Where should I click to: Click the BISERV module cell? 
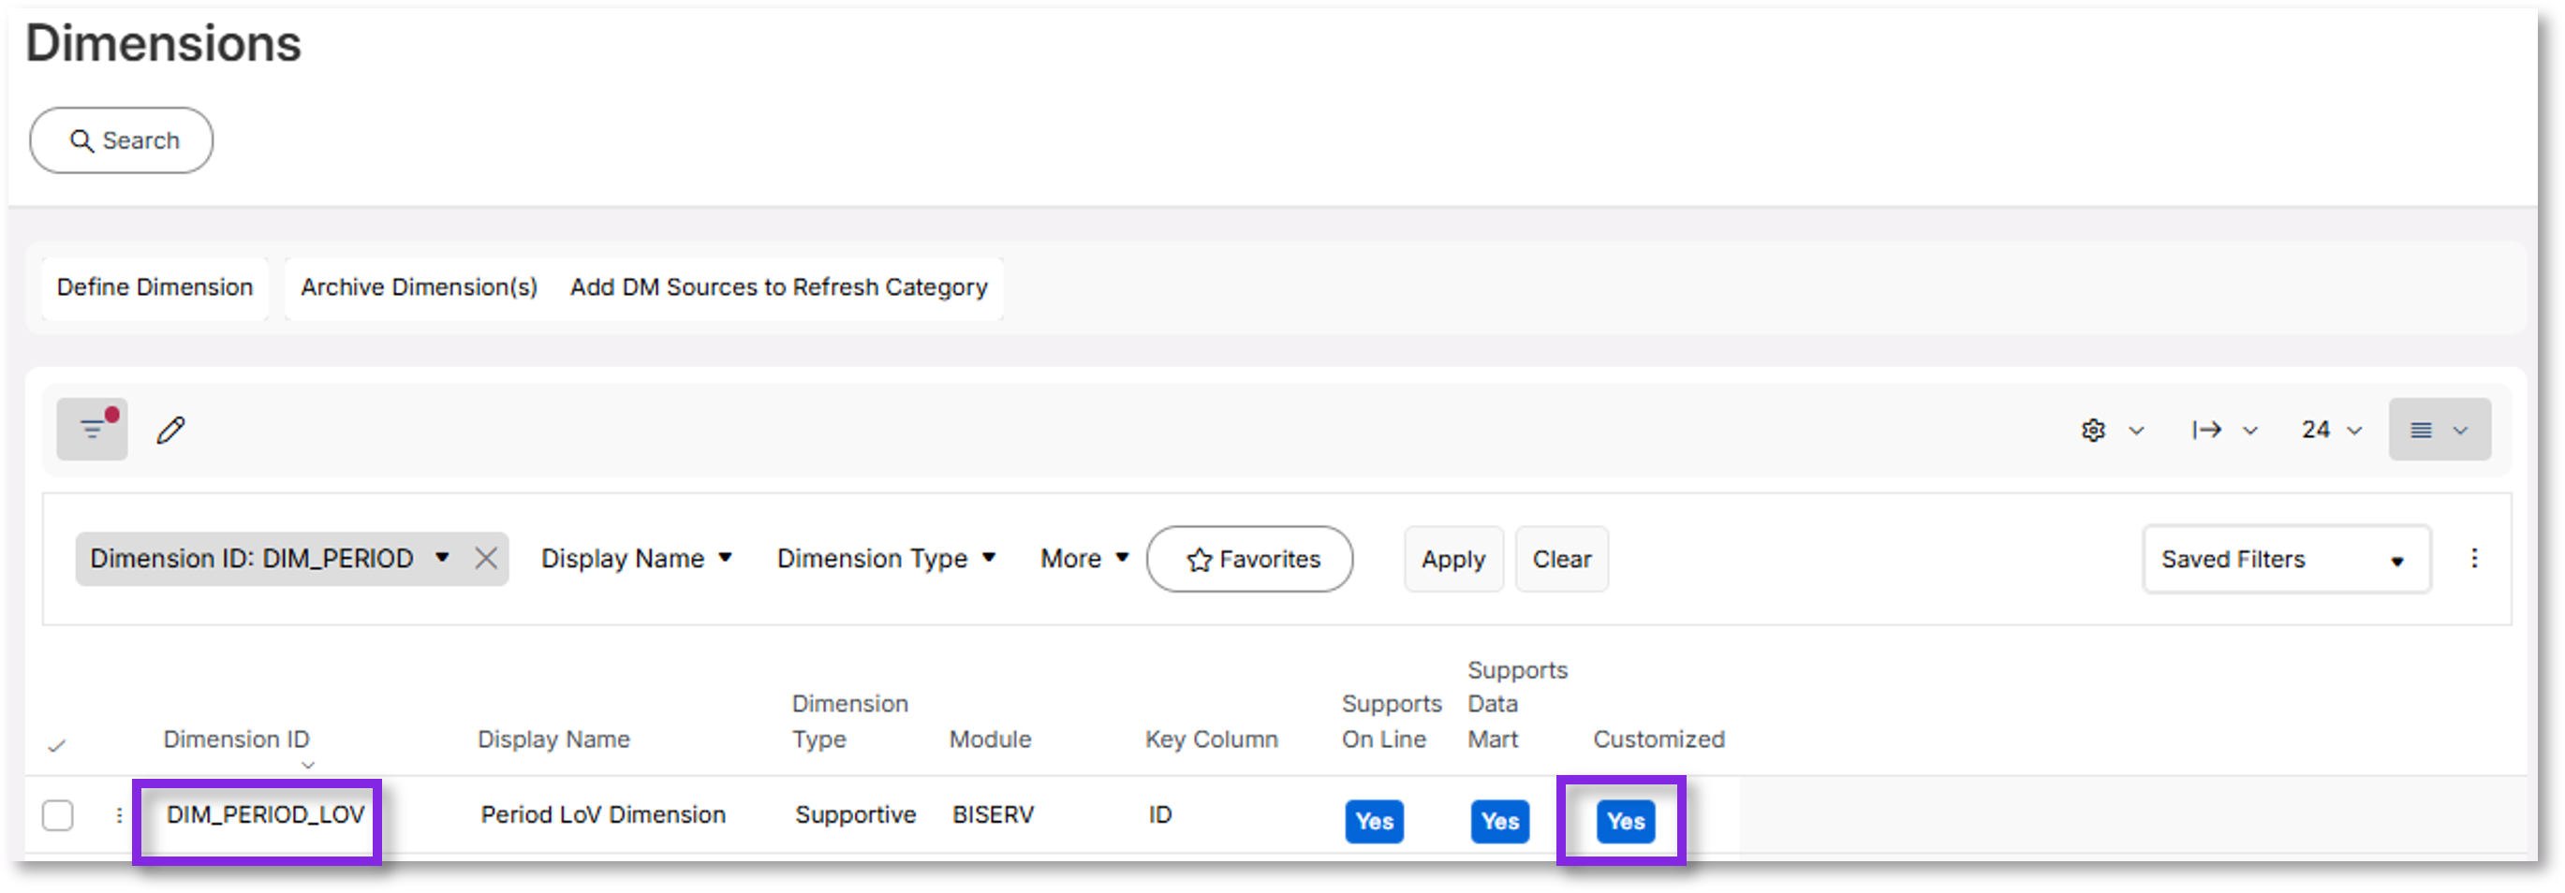point(993,814)
